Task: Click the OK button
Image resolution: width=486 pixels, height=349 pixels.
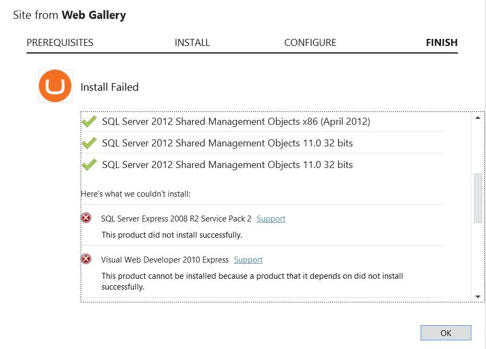Action: pyautogui.click(x=445, y=333)
